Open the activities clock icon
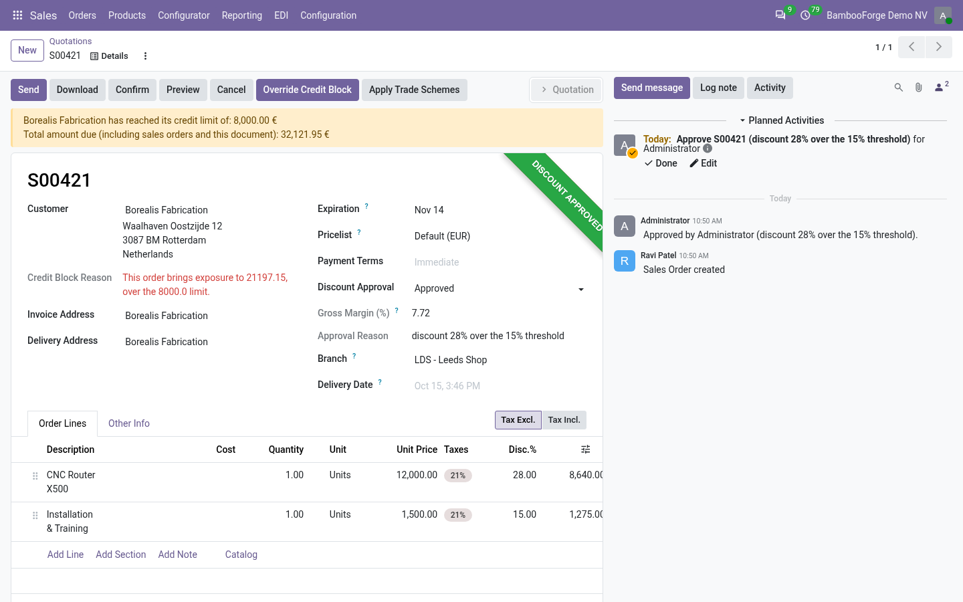This screenshot has height=602, width=963. click(x=805, y=15)
